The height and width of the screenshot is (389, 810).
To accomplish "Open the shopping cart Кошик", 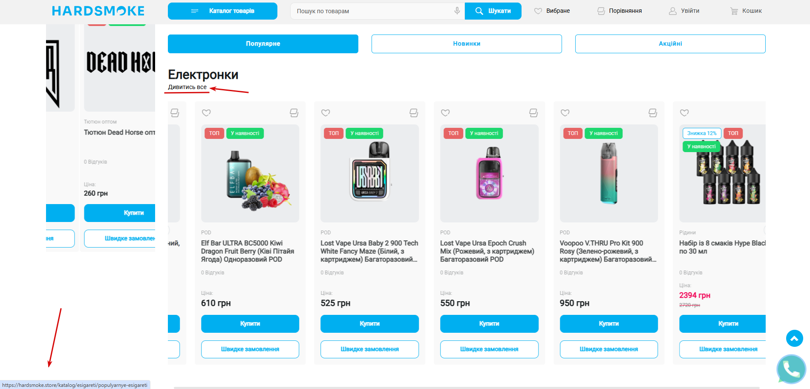I will pos(746,11).
